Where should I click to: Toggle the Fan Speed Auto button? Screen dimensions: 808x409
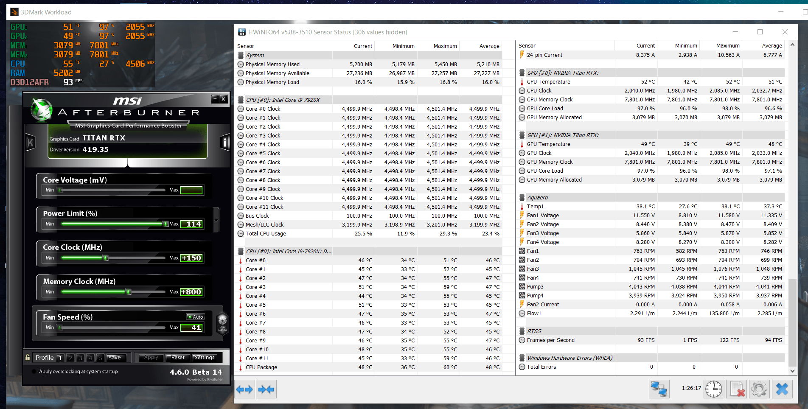tap(196, 317)
